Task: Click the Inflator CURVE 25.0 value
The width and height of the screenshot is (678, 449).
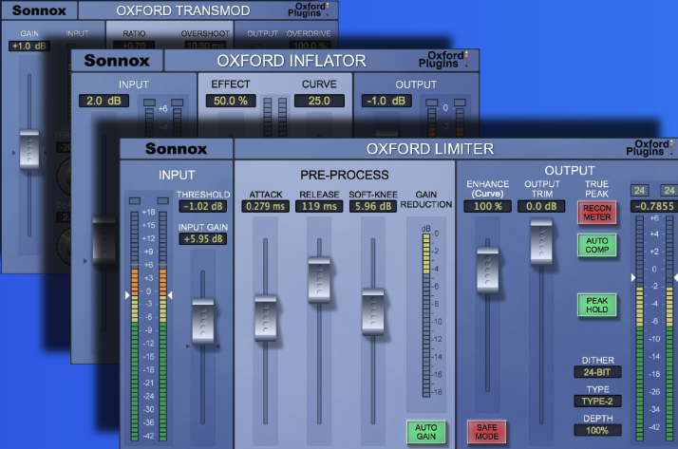Action: [x=319, y=101]
